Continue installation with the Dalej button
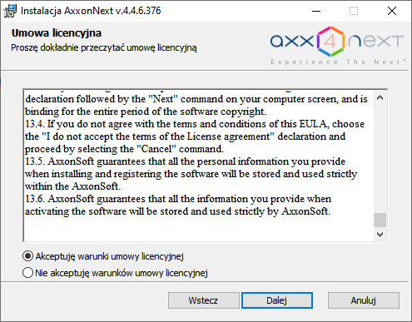This screenshot has width=412, height=322. coord(277,300)
